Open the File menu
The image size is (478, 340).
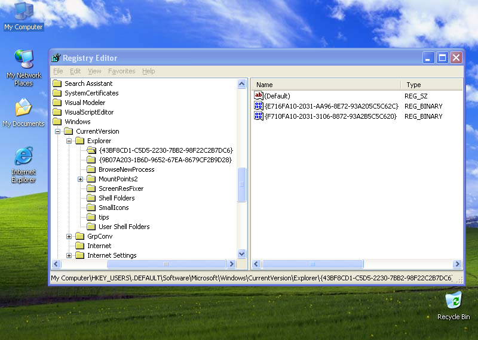(x=58, y=71)
